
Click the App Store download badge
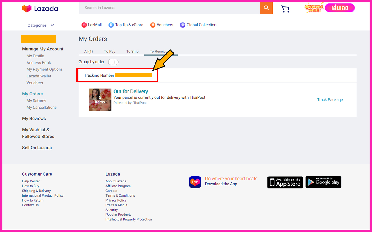tap(285, 182)
